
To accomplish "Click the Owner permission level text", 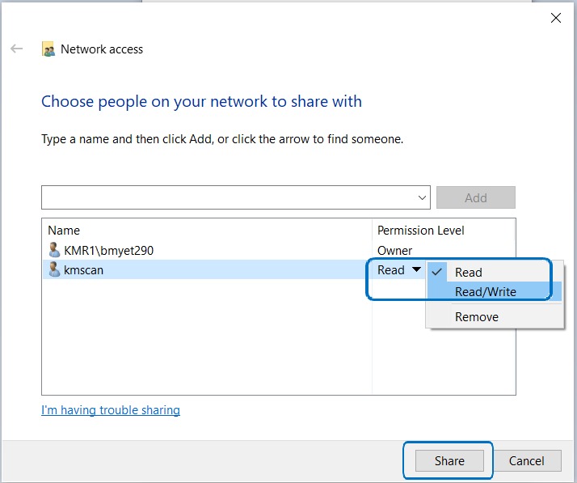I will pos(394,251).
